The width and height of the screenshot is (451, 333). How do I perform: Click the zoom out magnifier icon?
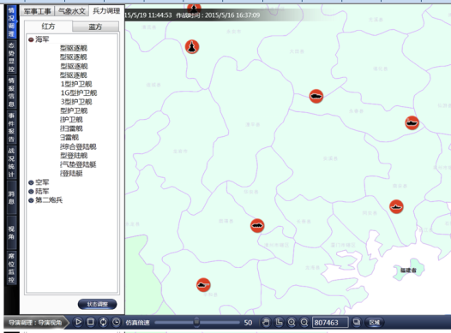click(x=304, y=323)
